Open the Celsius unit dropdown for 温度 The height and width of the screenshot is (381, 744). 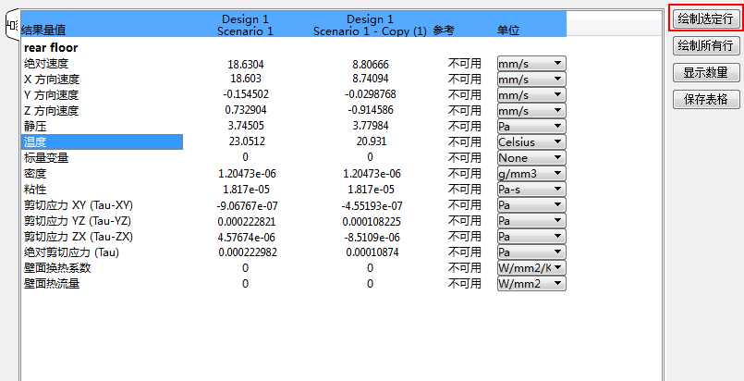pyautogui.click(x=531, y=141)
